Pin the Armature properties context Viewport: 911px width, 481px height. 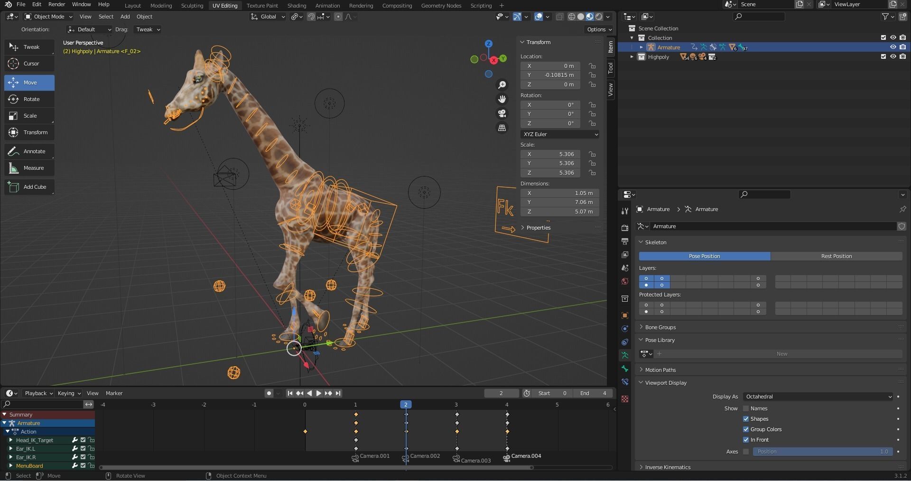pyautogui.click(x=902, y=209)
